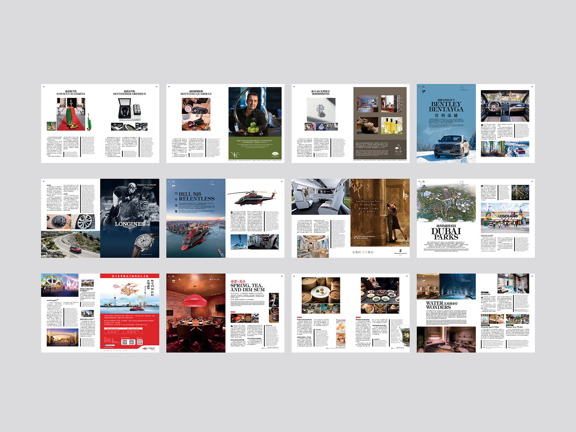Select the BELL 525 RELENTLESS title
The image size is (576, 432).
point(196,196)
